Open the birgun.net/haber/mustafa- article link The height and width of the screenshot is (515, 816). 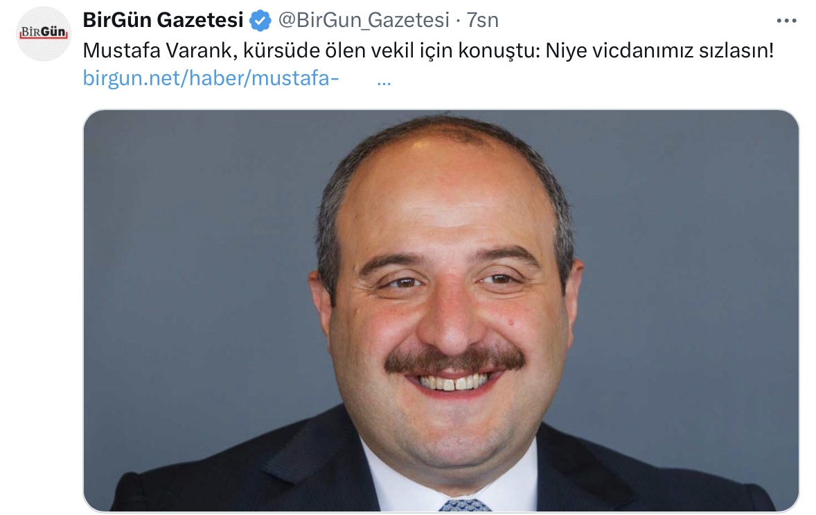[x=211, y=78]
